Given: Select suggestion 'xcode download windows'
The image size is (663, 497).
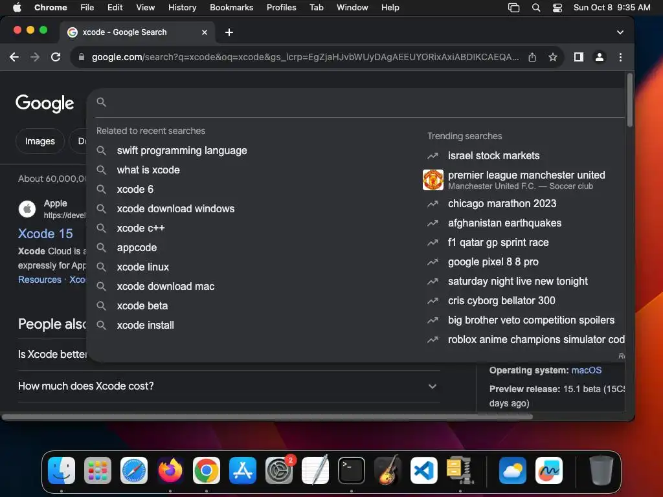Looking at the screenshot, I should [175, 209].
